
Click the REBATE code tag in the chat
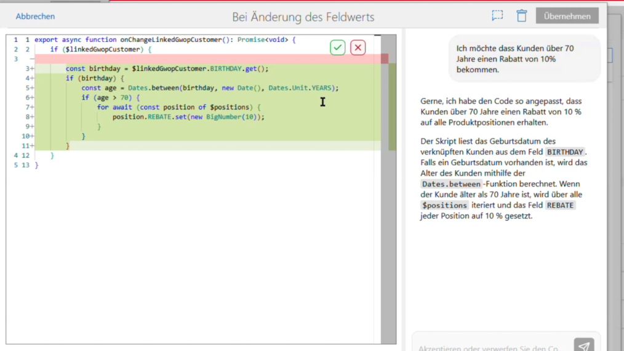(x=560, y=205)
